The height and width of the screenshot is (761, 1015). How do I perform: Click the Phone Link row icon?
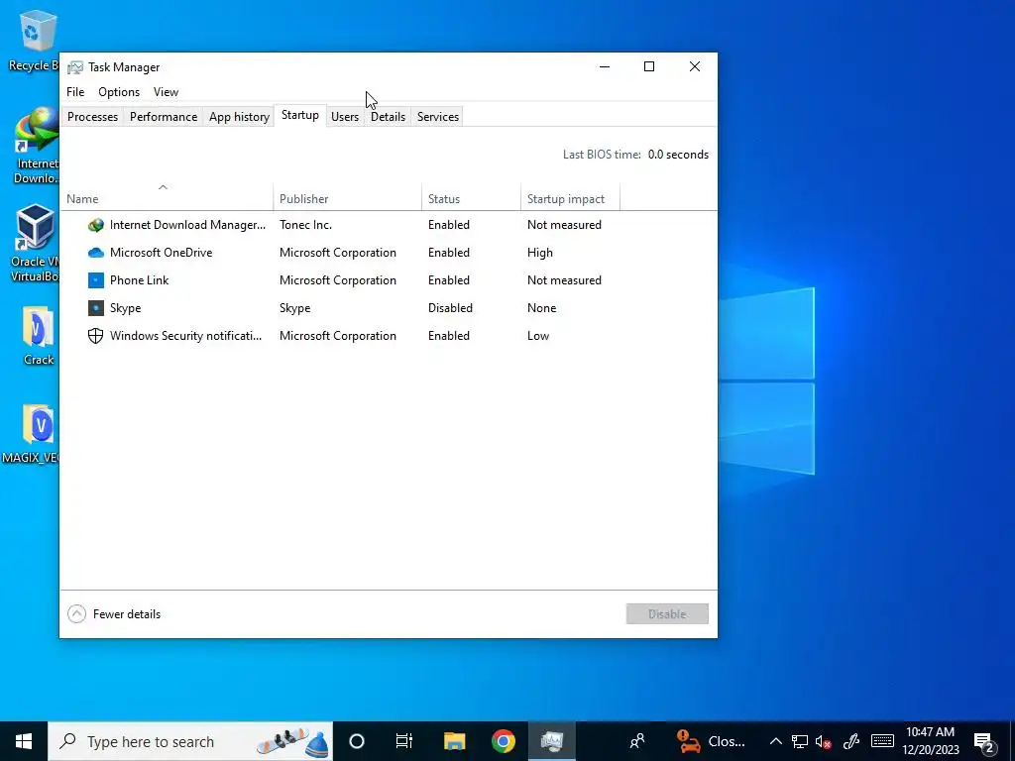(x=96, y=280)
